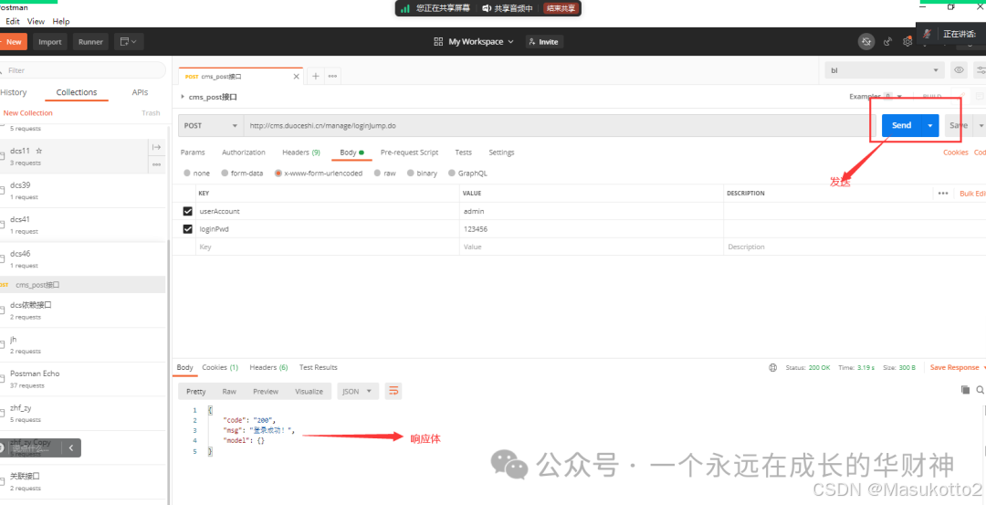The width and height of the screenshot is (986, 505).
Task: Open the View menu
Action: 36,21
